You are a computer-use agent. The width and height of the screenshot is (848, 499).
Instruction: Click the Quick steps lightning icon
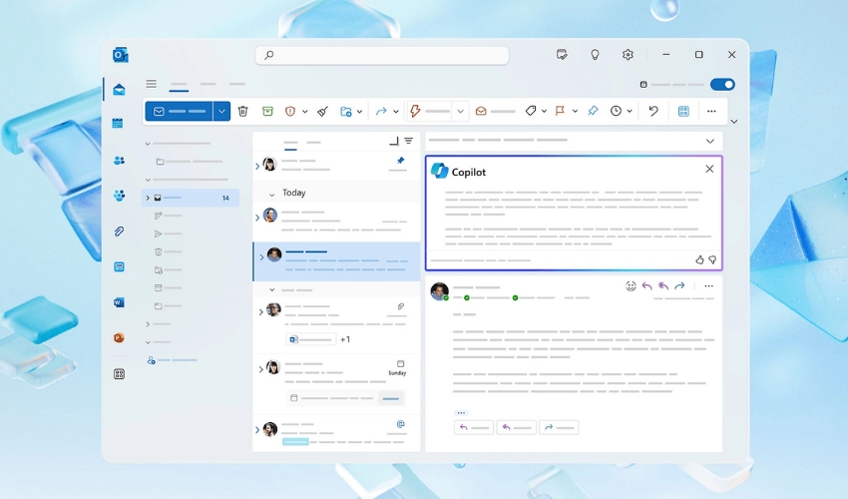pos(415,111)
